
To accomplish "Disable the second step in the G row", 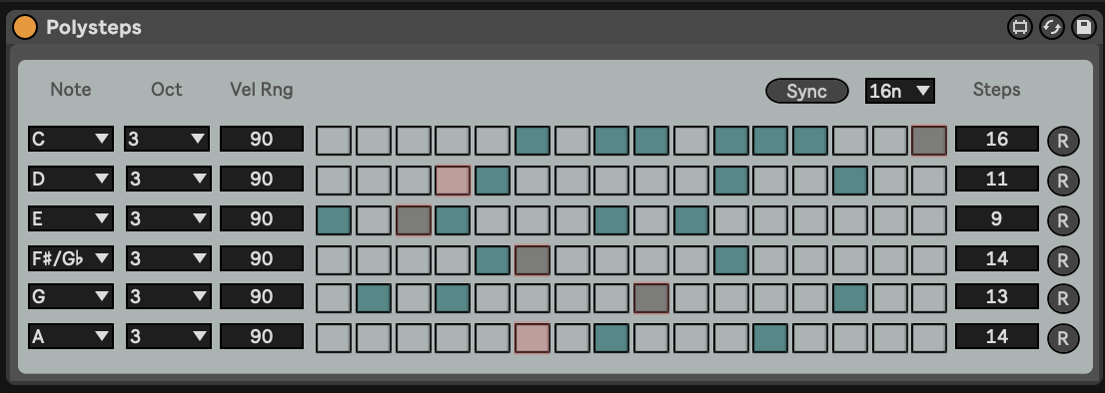I will tap(373, 298).
